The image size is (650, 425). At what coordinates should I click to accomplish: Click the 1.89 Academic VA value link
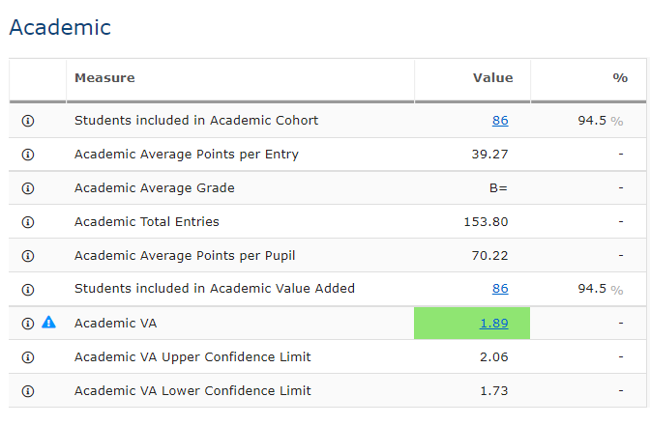pos(493,324)
